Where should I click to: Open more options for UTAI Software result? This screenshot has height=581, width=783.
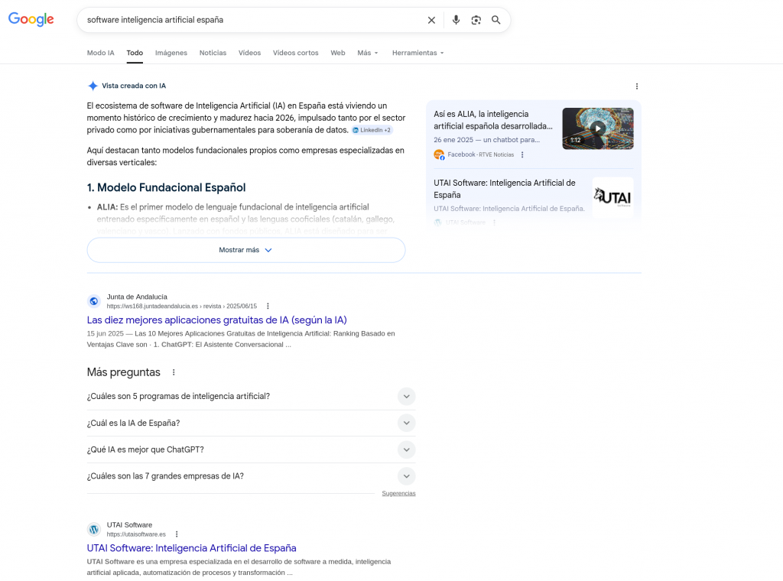point(177,534)
